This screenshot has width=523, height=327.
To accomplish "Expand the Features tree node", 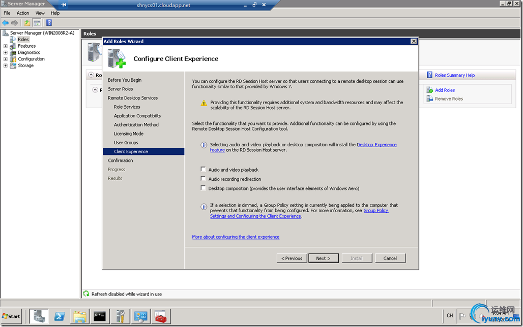I will (5, 46).
